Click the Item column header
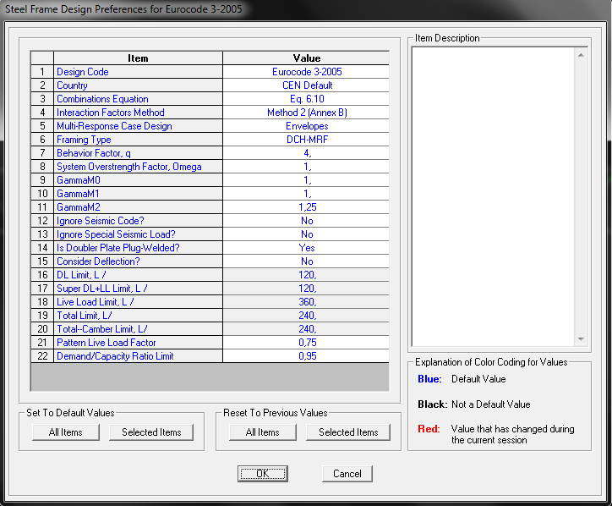 [x=138, y=58]
